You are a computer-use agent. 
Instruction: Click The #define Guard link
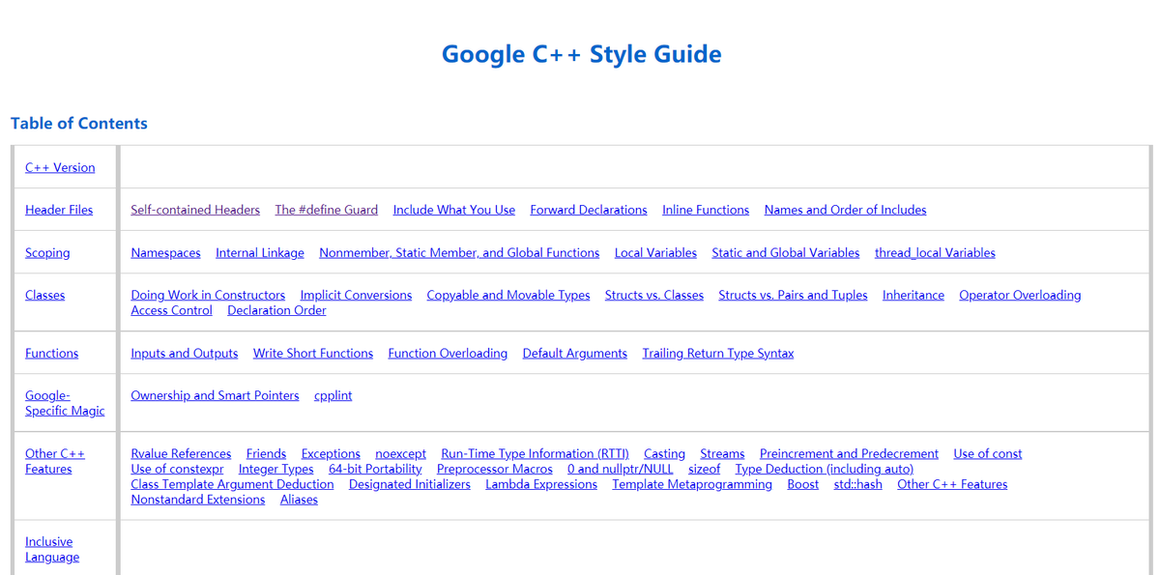[327, 210]
